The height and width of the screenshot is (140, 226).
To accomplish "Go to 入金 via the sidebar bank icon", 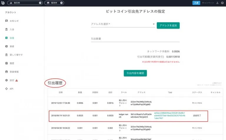I will tap(6, 29).
